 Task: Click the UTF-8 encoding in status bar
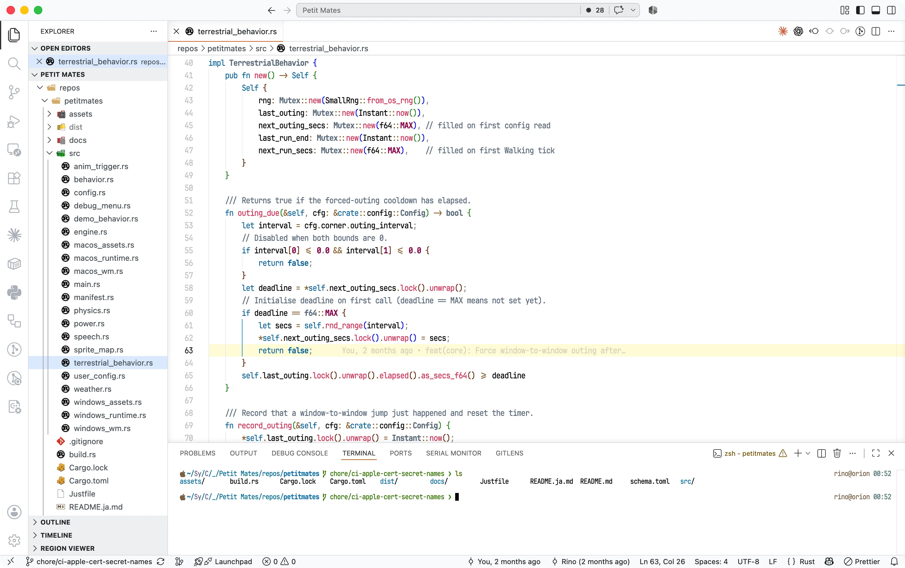coord(748,562)
